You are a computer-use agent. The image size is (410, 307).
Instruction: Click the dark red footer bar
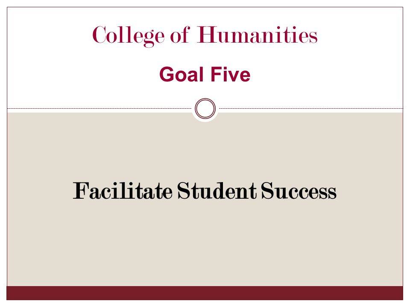205,293
